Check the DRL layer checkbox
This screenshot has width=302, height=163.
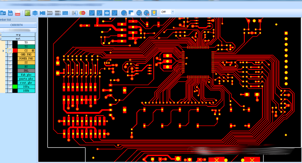(x=10, y=71)
